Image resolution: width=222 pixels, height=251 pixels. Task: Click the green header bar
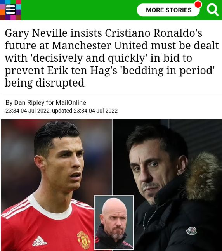111,10
